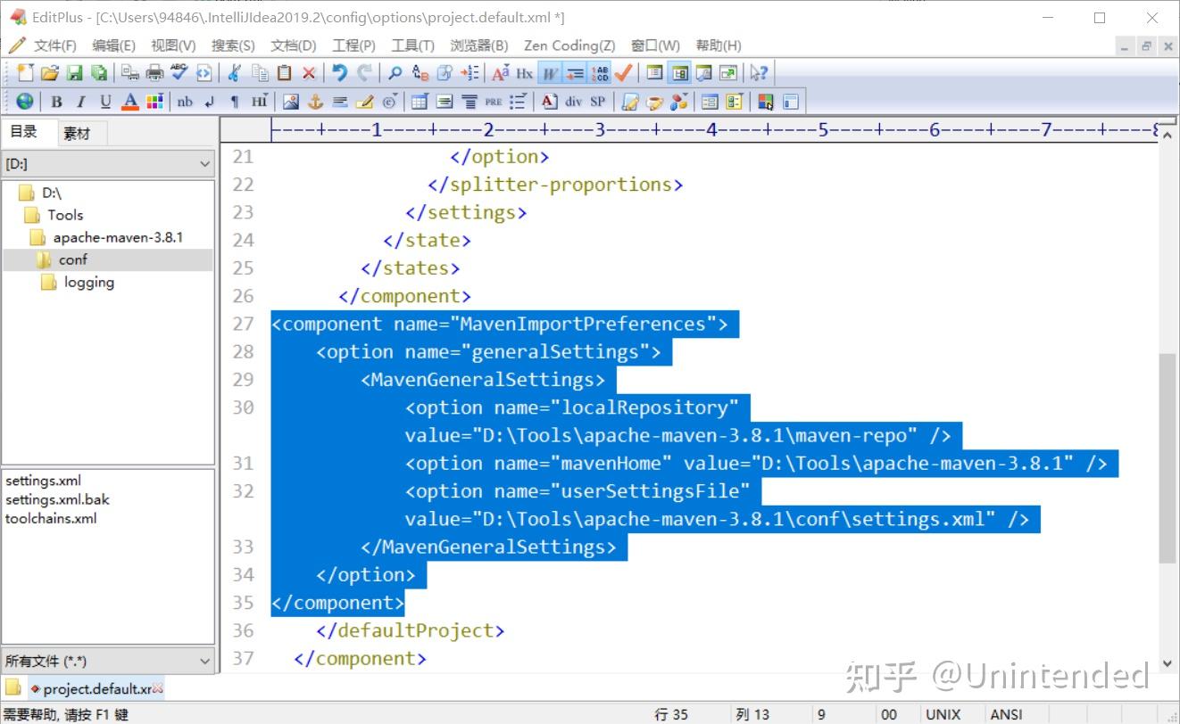Image resolution: width=1180 pixels, height=724 pixels.
Task: Select settings.xml.bak in the file list
Action: pyautogui.click(x=57, y=499)
